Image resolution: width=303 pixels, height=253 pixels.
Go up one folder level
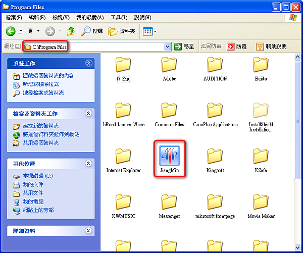[71, 31]
